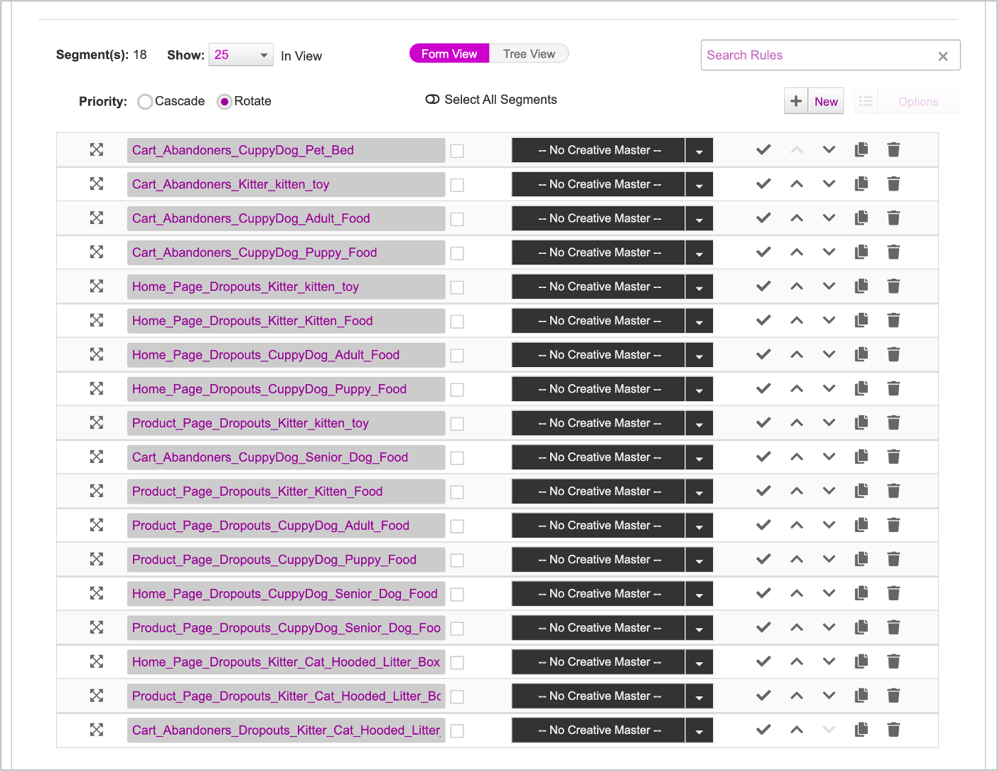Toggle Select All Segments switch
998x771 pixels.
(432, 100)
